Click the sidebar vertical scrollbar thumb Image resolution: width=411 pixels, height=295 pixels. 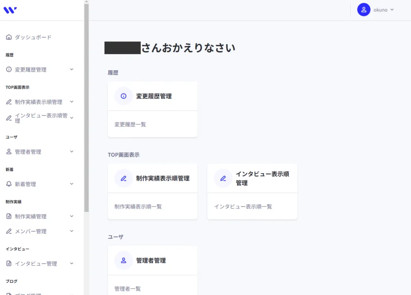86,108
